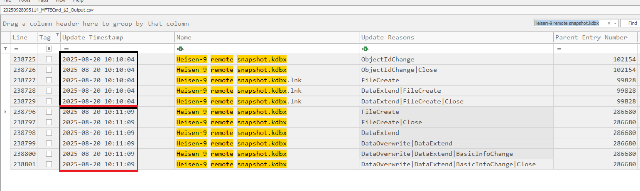Viewport: 640px width, 191px height.
Task: Click the equals operator icon under Line column
Action: click(x=16, y=49)
